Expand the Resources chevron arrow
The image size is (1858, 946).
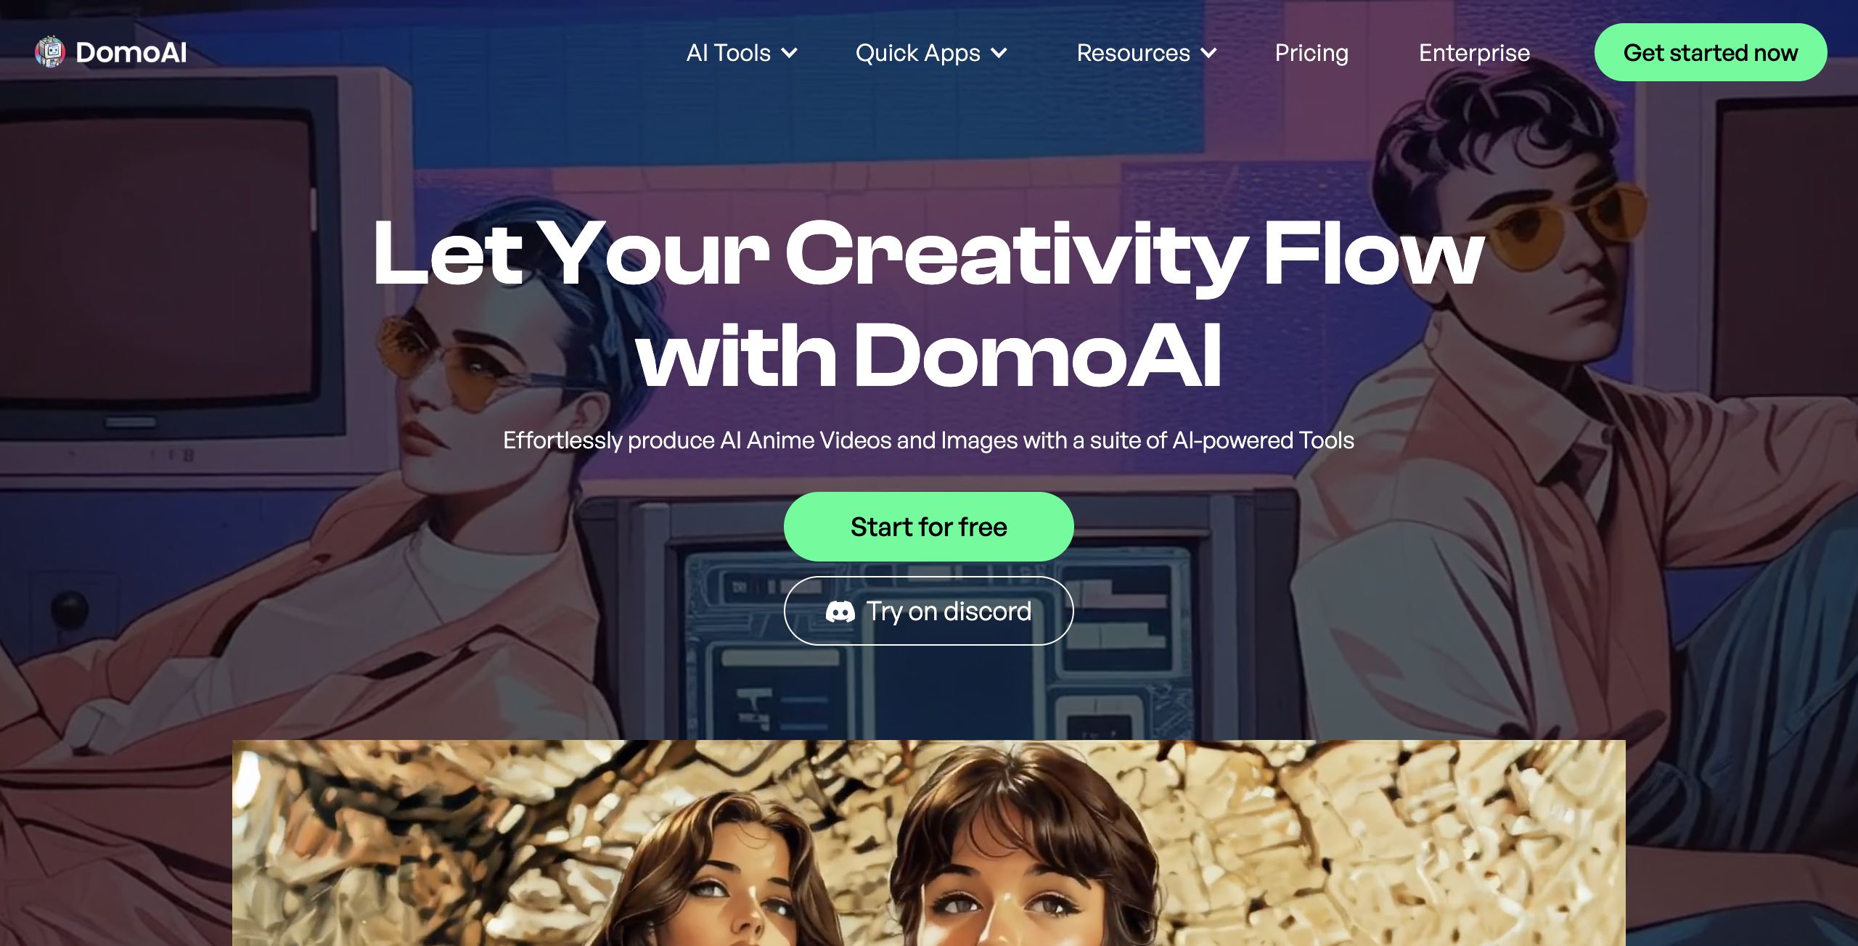tap(1208, 53)
